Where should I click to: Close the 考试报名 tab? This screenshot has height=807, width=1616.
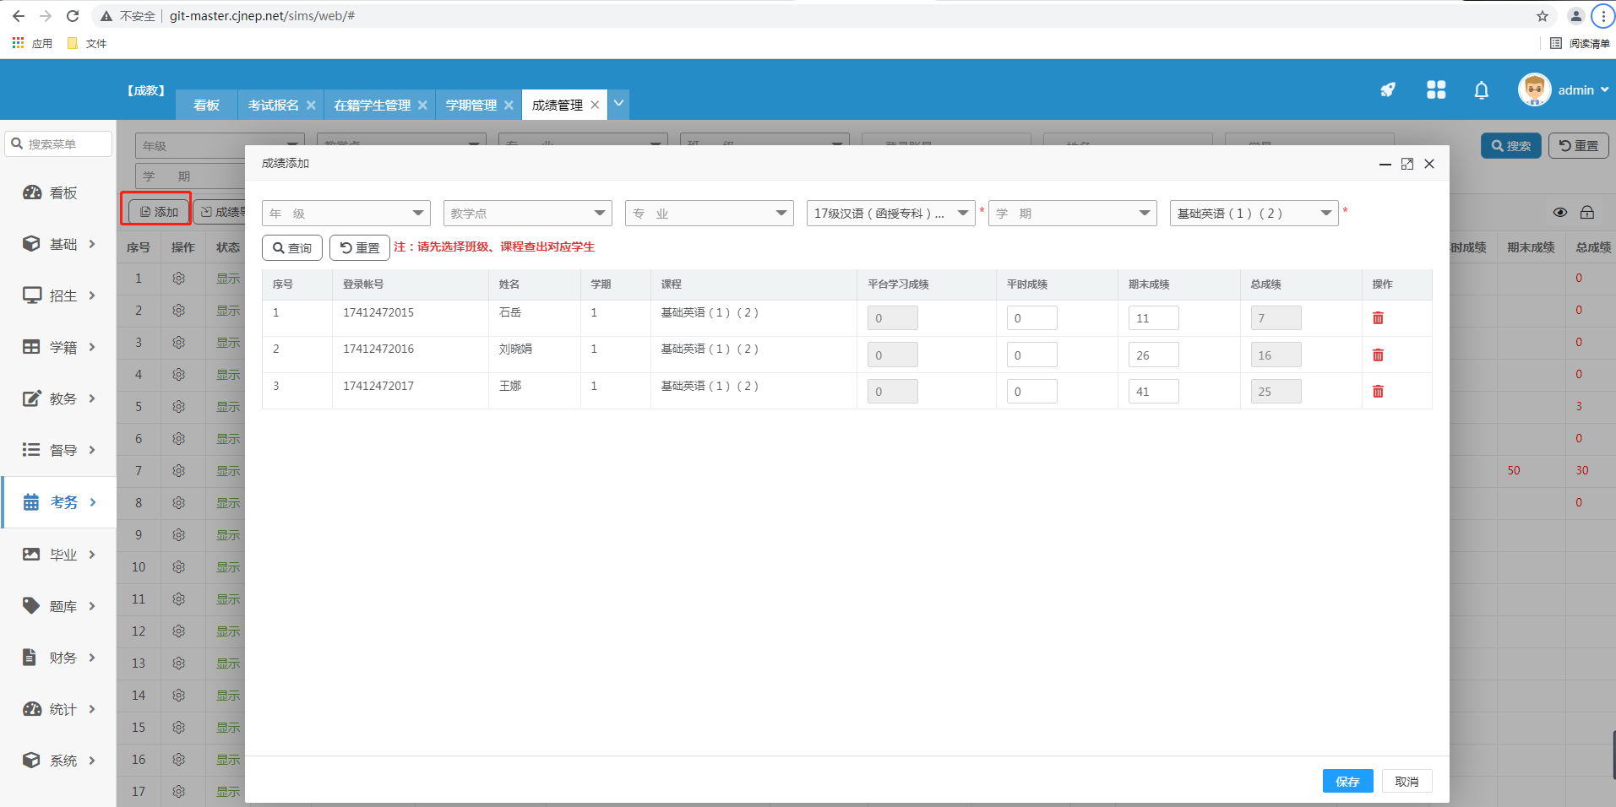(311, 106)
